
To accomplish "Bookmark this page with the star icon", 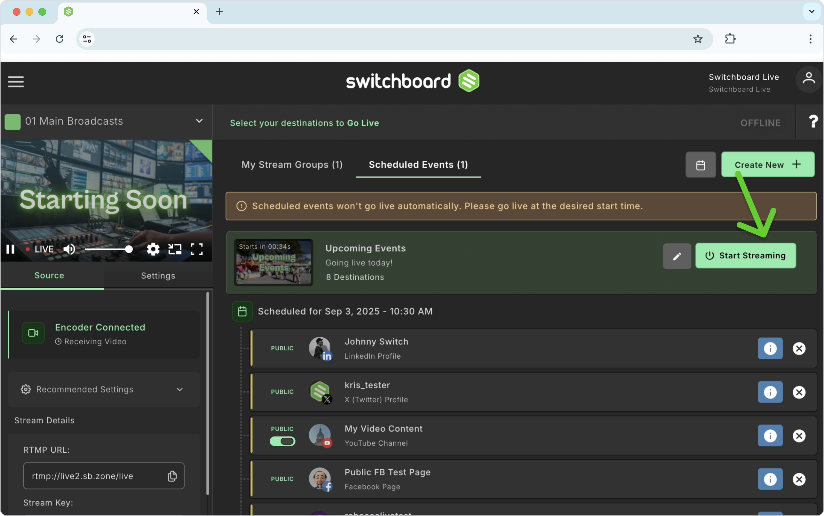I will pyautogui.click(x=698, y=39).
